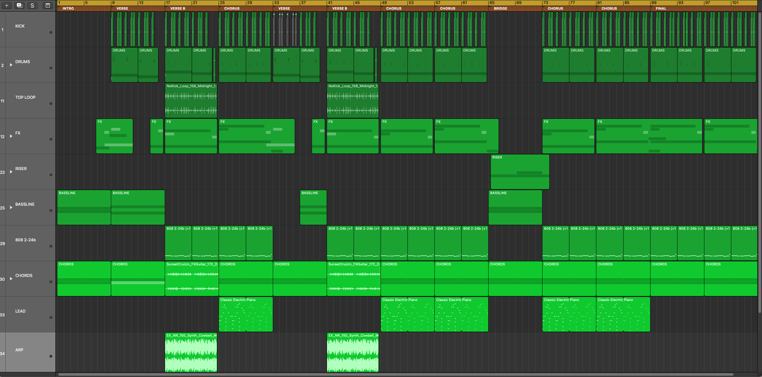Select the BASSLINE region under BRIDGE
Viewport: 762px width, 377px height.
pyautogui.click(x=515, y=207)
